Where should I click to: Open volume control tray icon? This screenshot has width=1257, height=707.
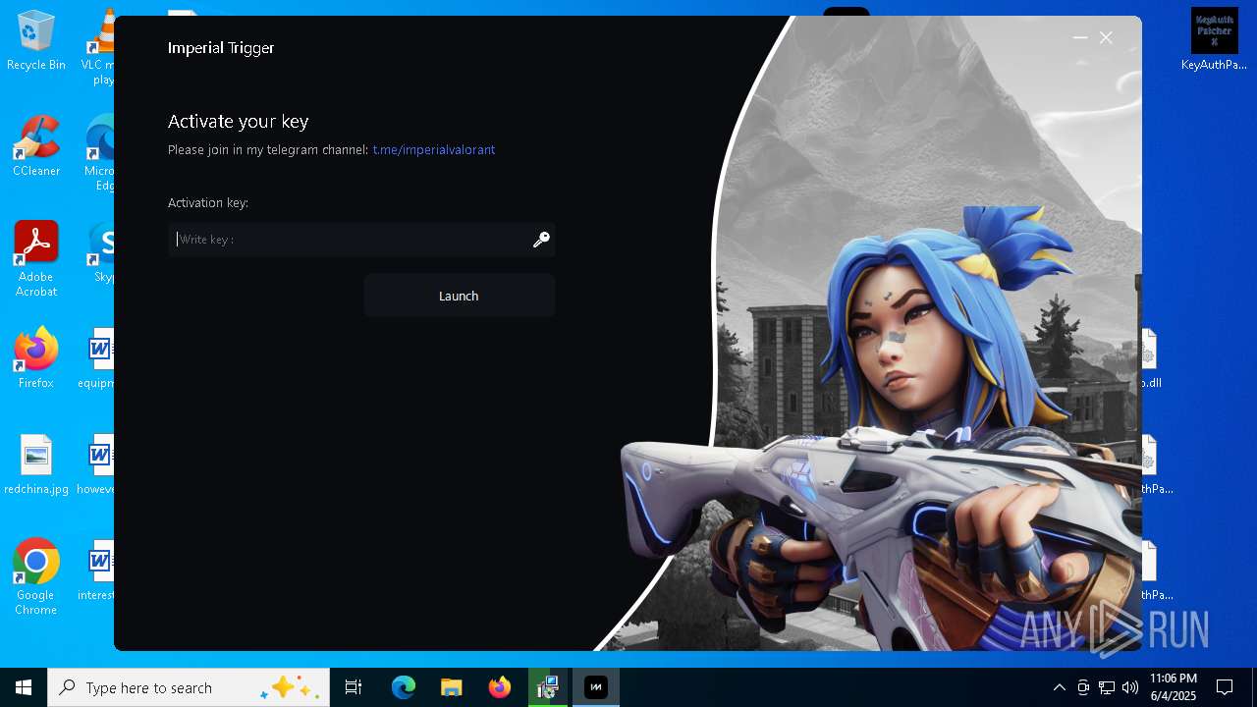click(x=1130, y=687)
